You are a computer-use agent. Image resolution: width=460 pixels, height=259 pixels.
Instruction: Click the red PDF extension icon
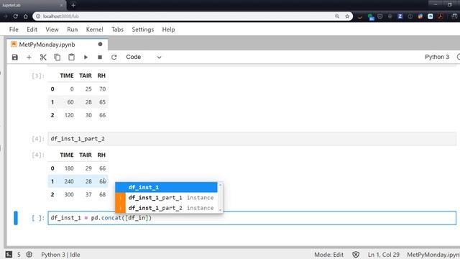(441, 17)
